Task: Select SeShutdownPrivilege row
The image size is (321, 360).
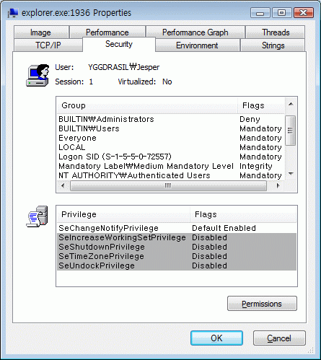Action: click(x=177, y=247)
